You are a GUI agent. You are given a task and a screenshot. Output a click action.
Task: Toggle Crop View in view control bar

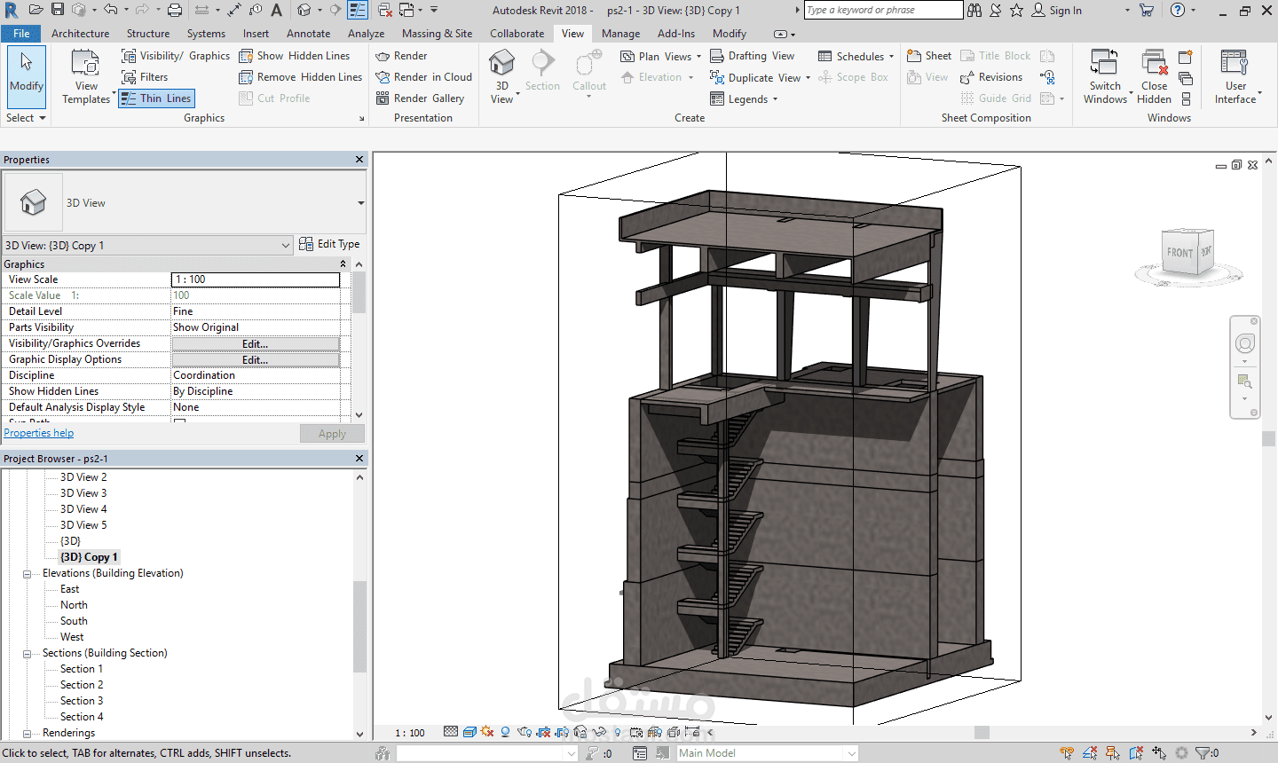tap(543, 732)
